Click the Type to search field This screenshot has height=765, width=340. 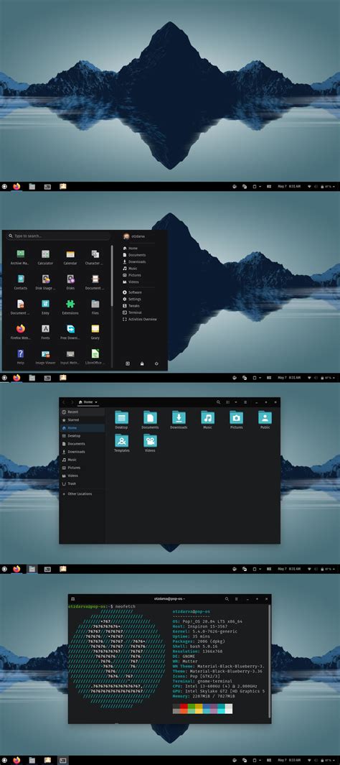point(58,236)
